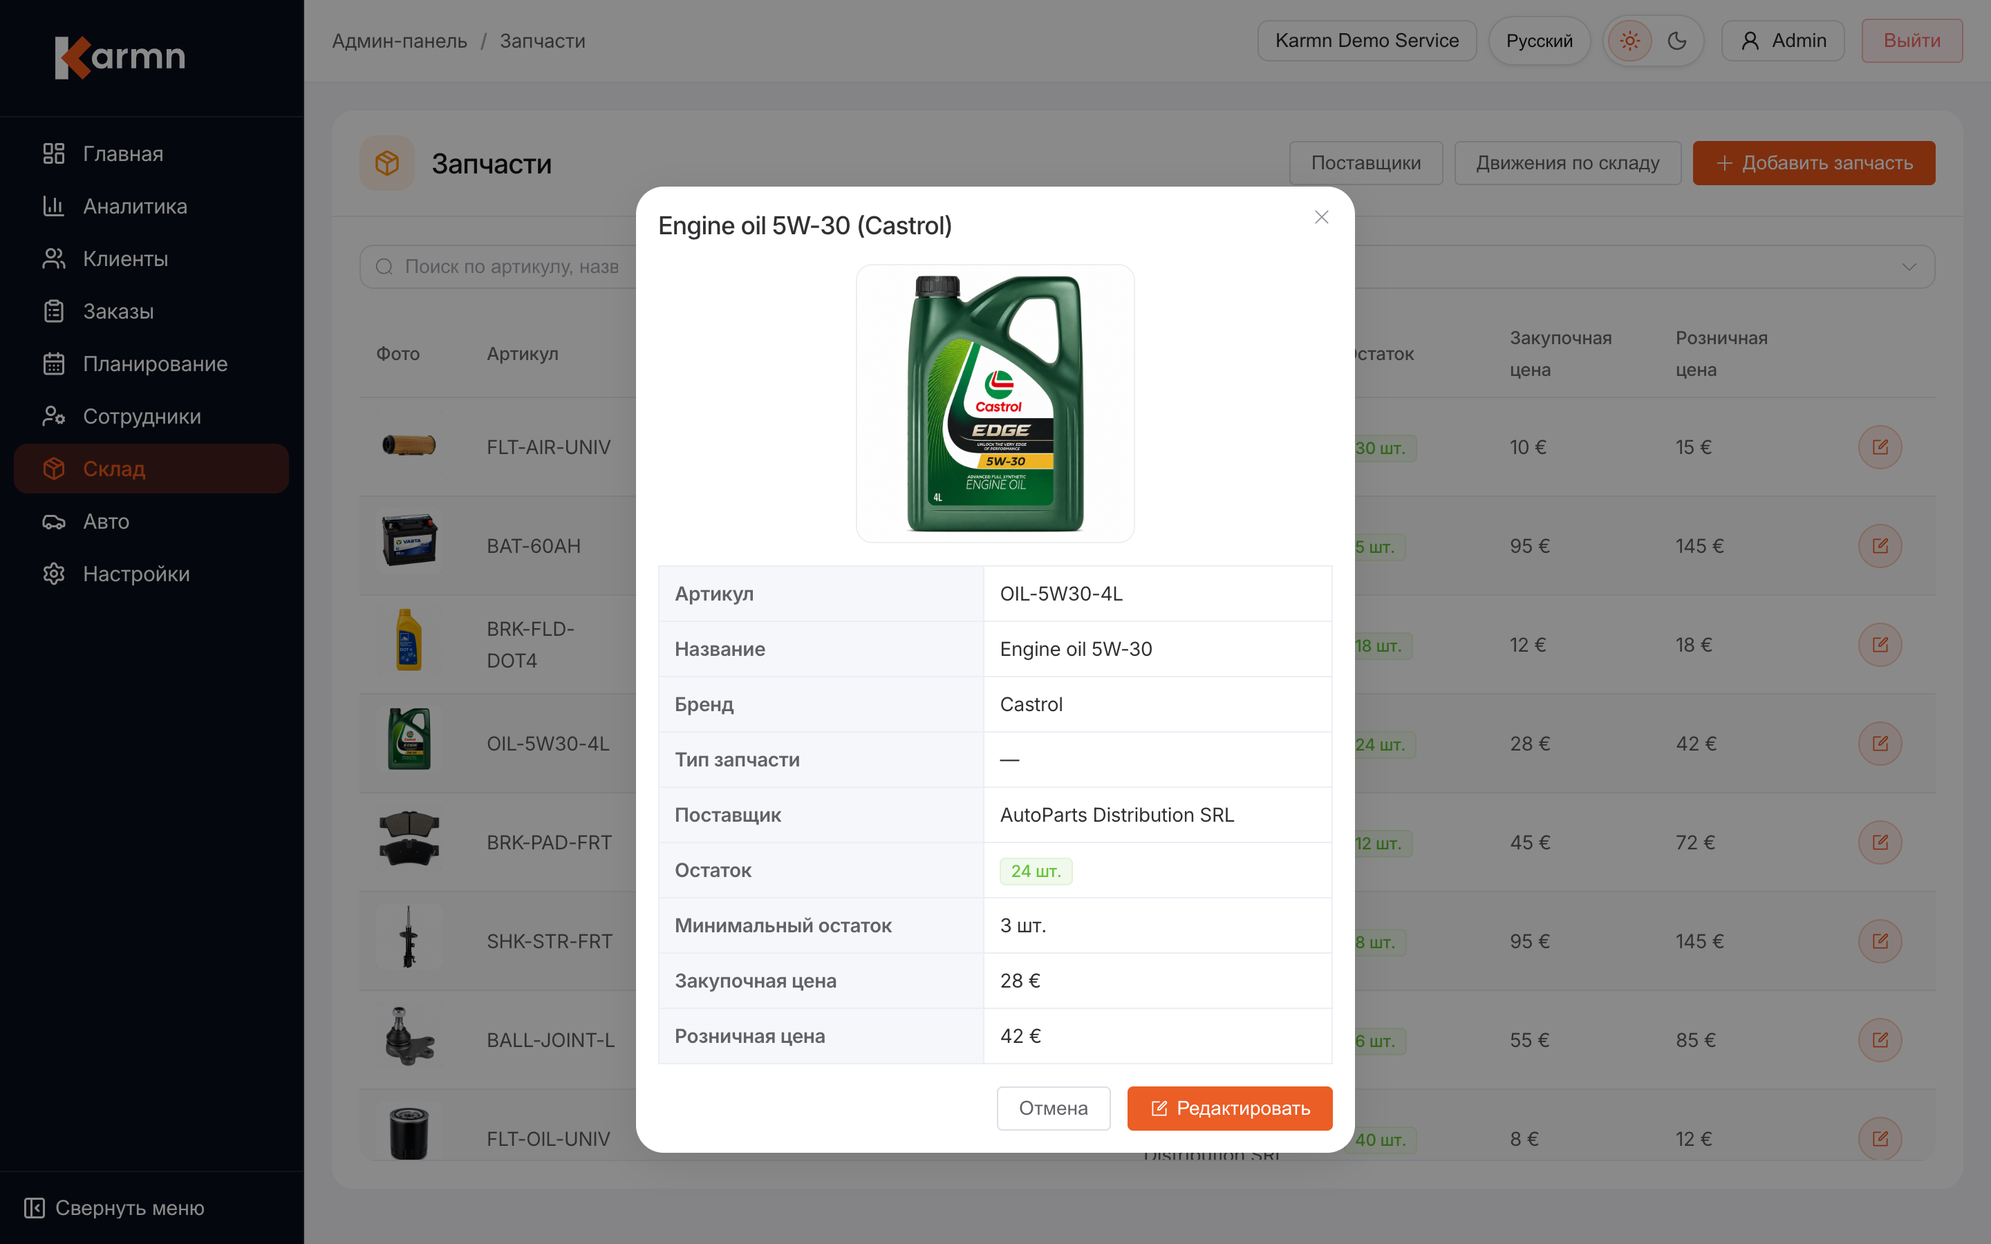Click the 3 шт. minimum stock value
Image resolution: width=1991 pixels, height=1244 pixels.
coord(1023,925)
